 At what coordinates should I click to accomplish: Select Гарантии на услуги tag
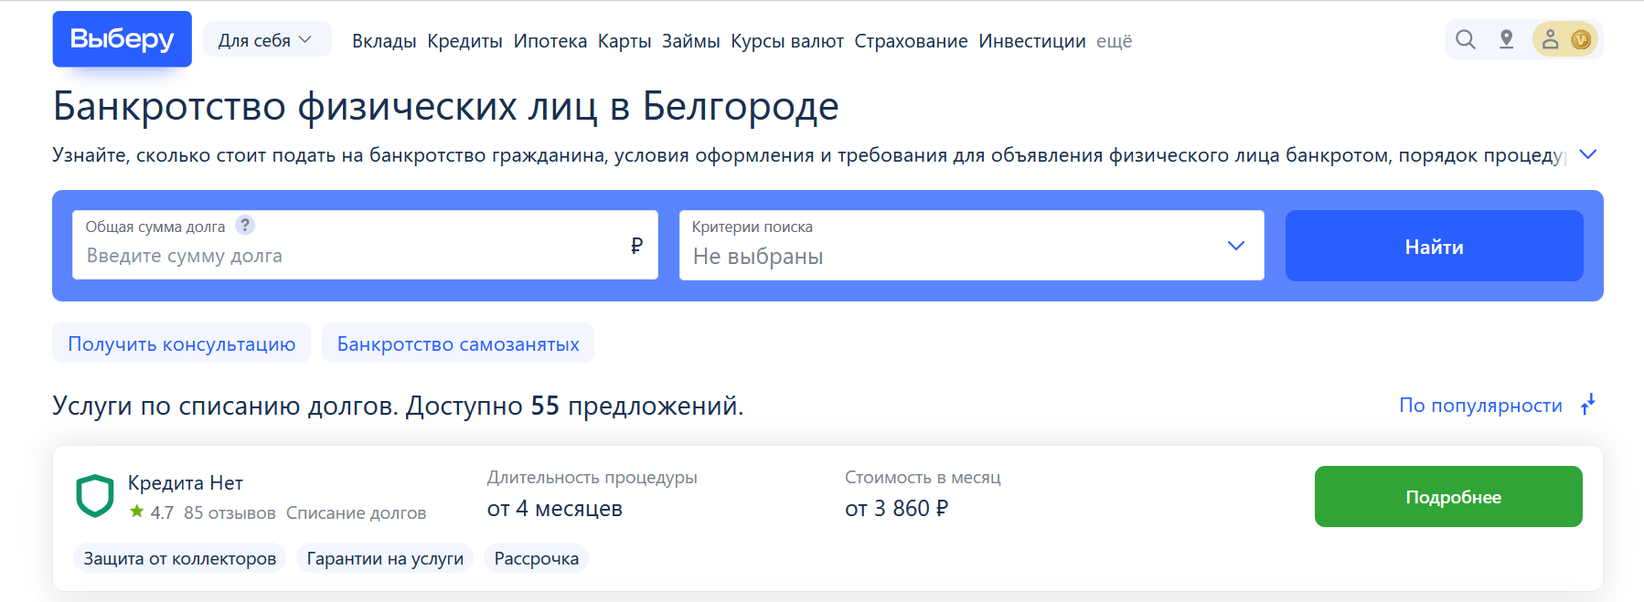pos(385,558)
